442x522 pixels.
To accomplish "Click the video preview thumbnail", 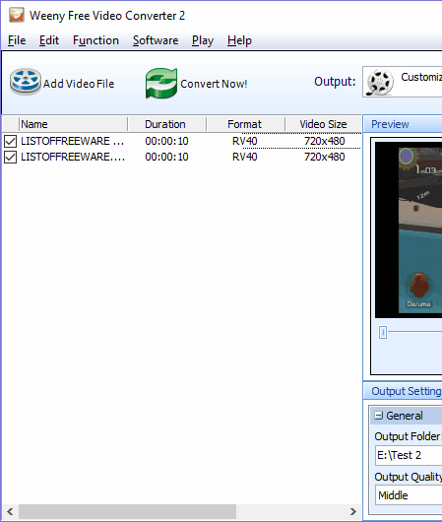I will 409,229.
